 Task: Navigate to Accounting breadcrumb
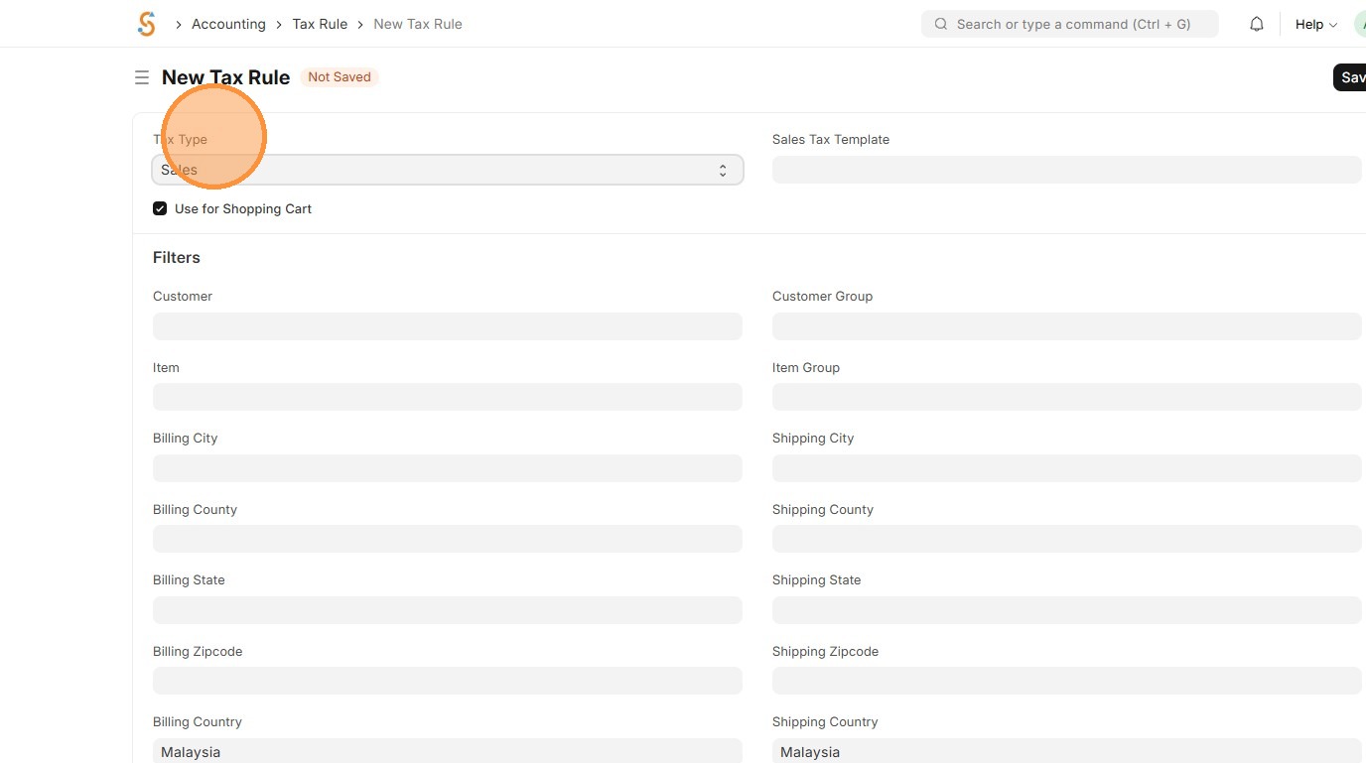(x=228, y=24)
